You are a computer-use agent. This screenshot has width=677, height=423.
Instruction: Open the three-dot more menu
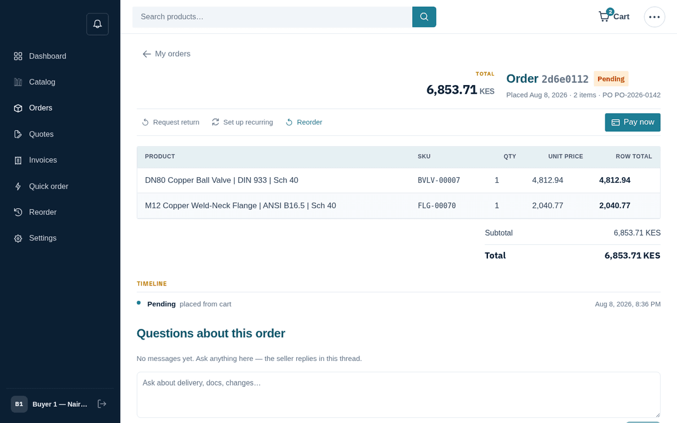point(654,17)
